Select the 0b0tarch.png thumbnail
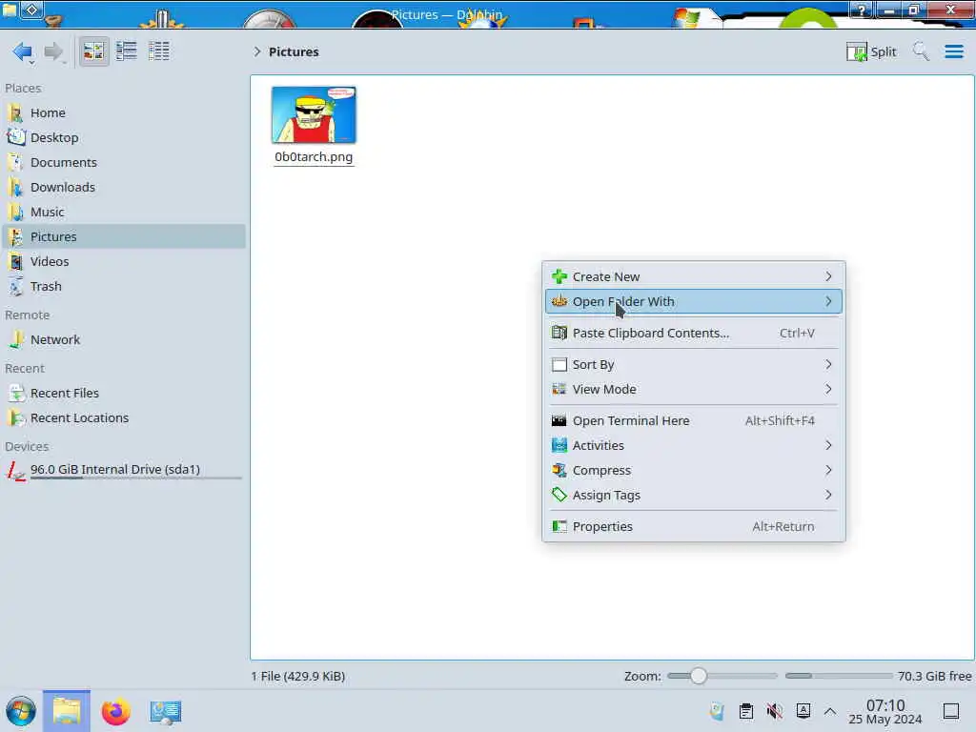This screenshot has width=976, height=732. click(314, 115)
